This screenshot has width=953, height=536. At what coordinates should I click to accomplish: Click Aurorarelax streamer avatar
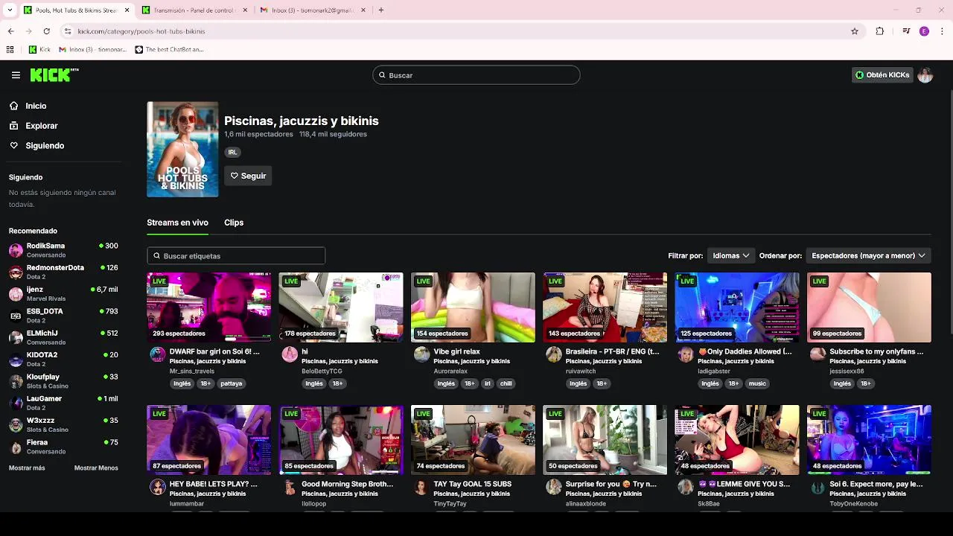click(421, 354)
